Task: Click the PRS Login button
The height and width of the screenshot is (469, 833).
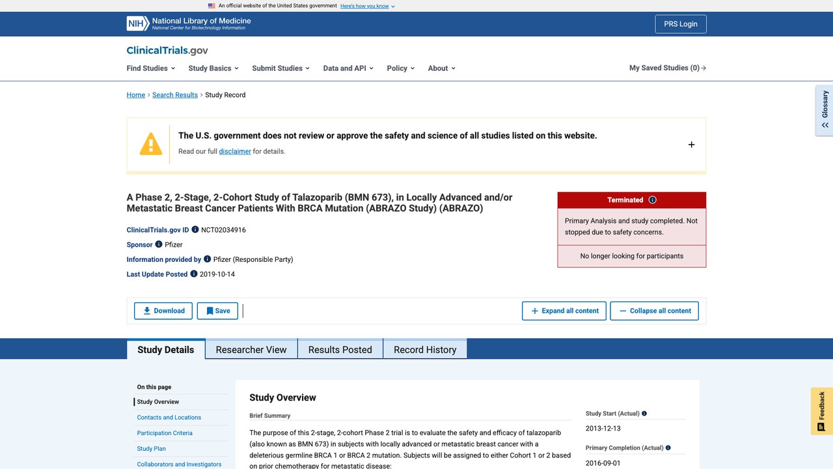Action: 681,24
